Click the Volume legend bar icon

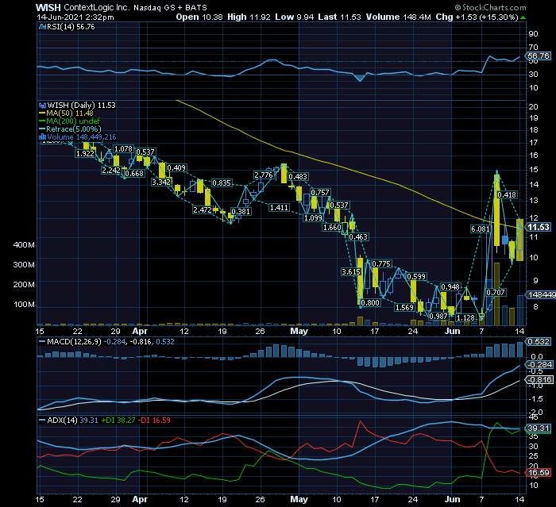click(42, 137)
